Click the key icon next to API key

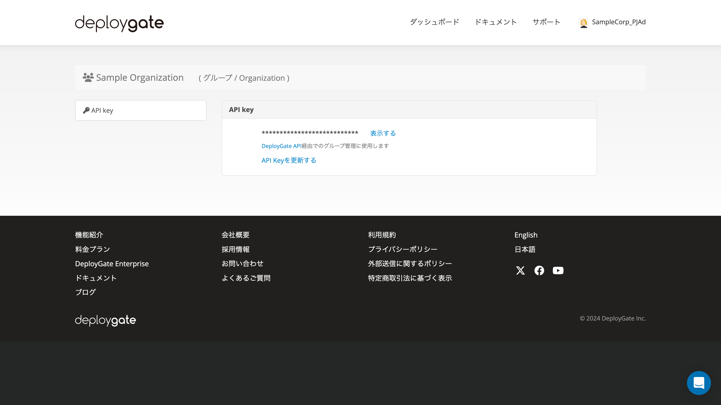86,110
